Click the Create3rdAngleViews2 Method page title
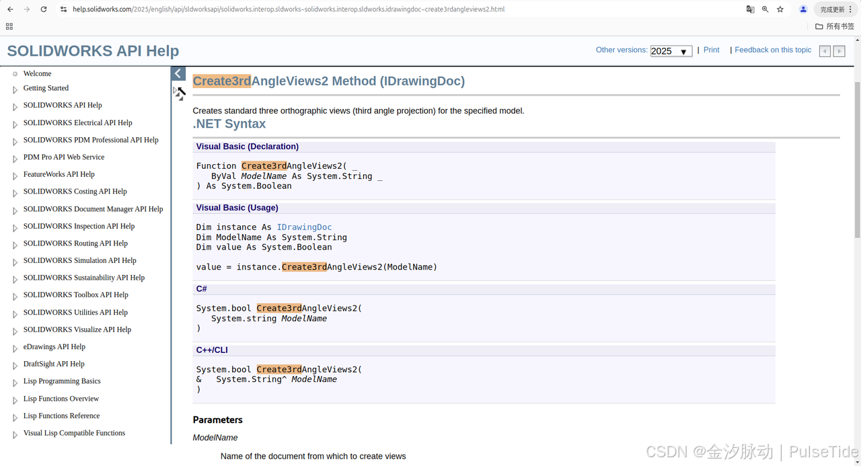The height and width of the screenshot is (466, 861). pyautogui.click(x=329, y=81)
